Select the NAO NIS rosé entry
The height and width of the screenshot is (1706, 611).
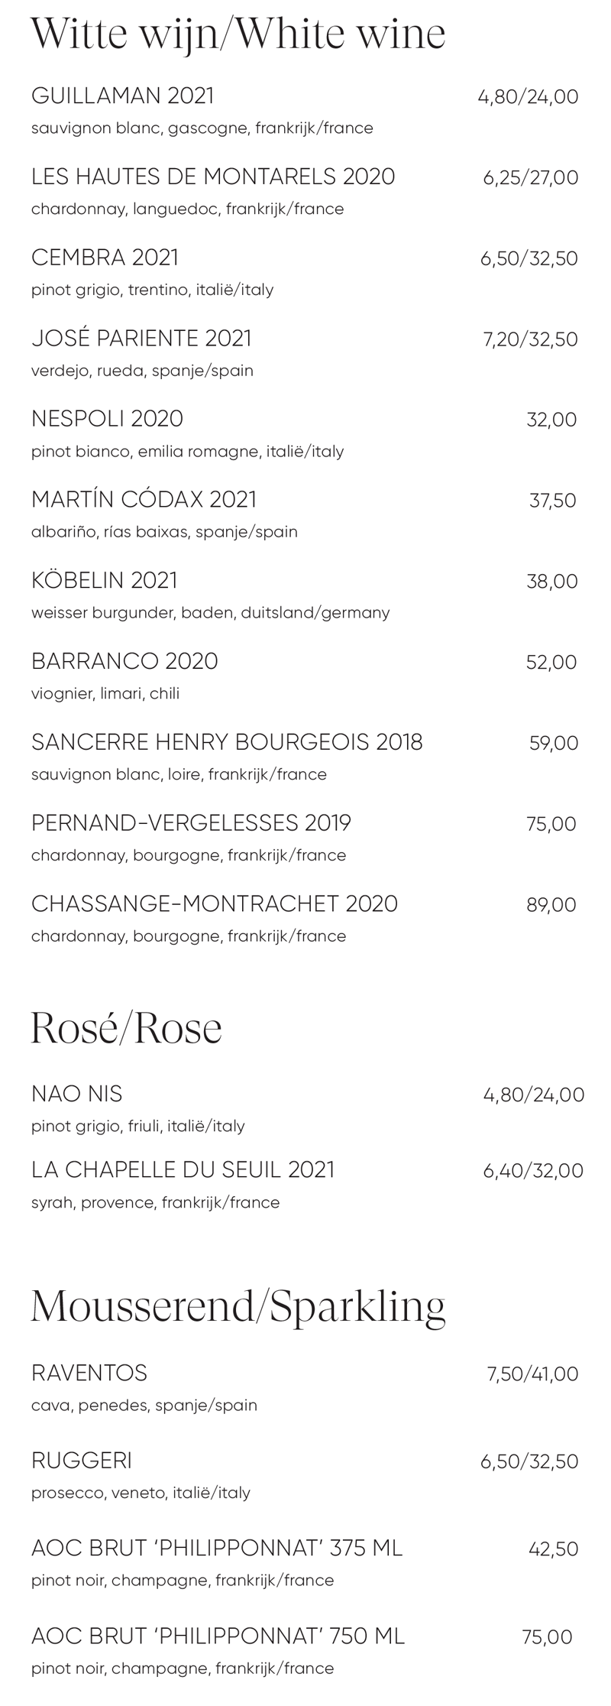[x=76, y=1094]
